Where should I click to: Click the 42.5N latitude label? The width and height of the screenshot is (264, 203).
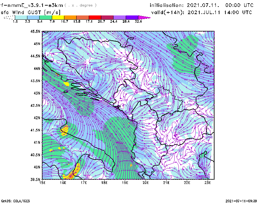(x=36, y=105)
